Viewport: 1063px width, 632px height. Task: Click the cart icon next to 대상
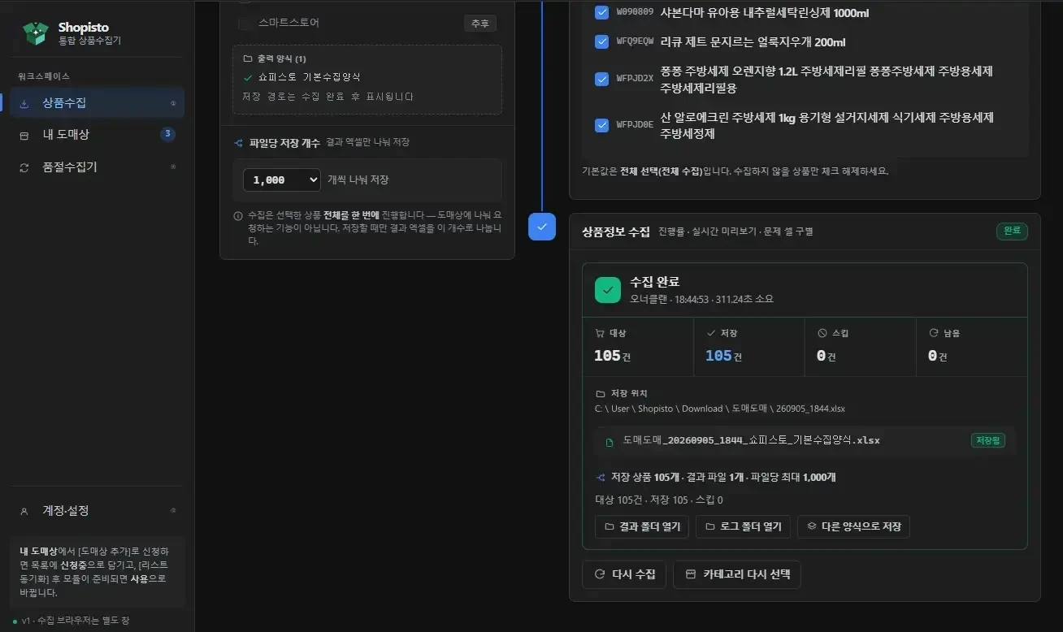(x=600, y=333)
